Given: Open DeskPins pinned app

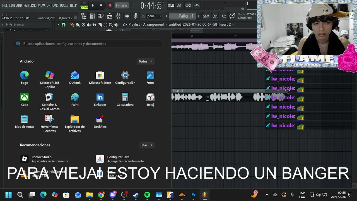Looking at the screenshot, I should [100, 122].
